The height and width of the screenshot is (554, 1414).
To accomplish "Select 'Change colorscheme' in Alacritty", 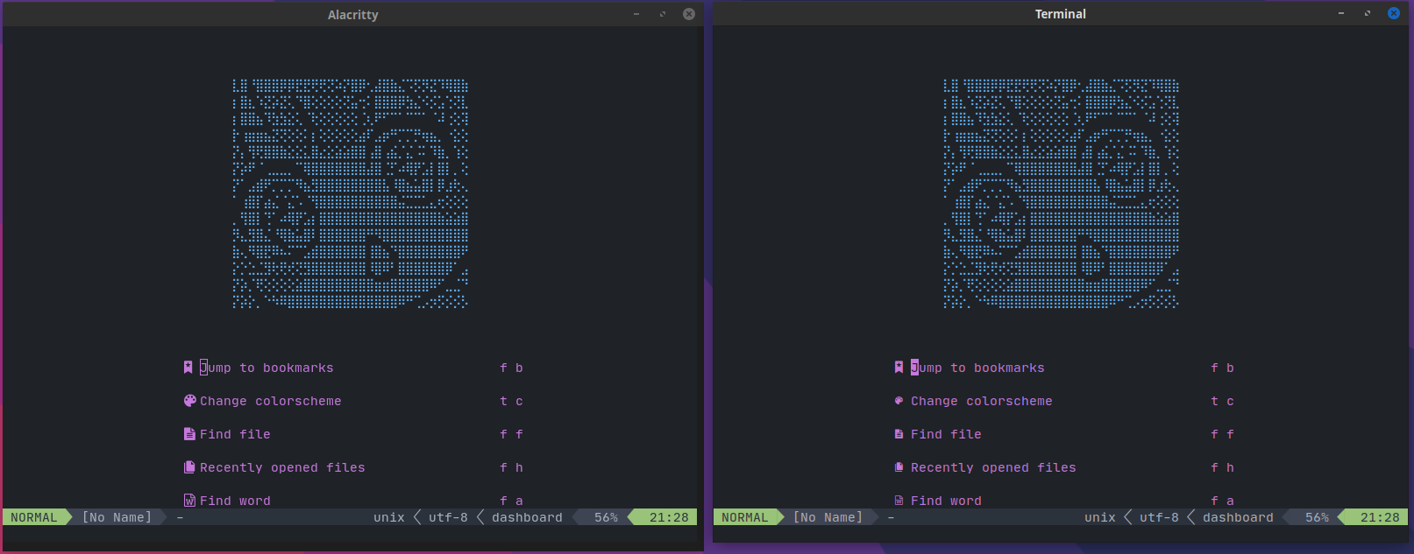I will [x=271, y=401].
